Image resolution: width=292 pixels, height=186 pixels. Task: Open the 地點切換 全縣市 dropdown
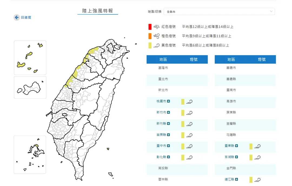[x=219, y=12]
